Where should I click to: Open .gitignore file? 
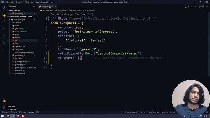click(19, 49)
